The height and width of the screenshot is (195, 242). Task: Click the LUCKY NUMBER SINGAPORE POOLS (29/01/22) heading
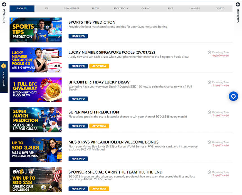click(x=112, y=52)
